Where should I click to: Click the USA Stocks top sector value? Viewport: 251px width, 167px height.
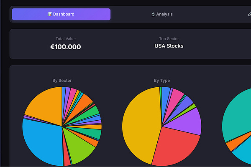[x=169, y=46]
